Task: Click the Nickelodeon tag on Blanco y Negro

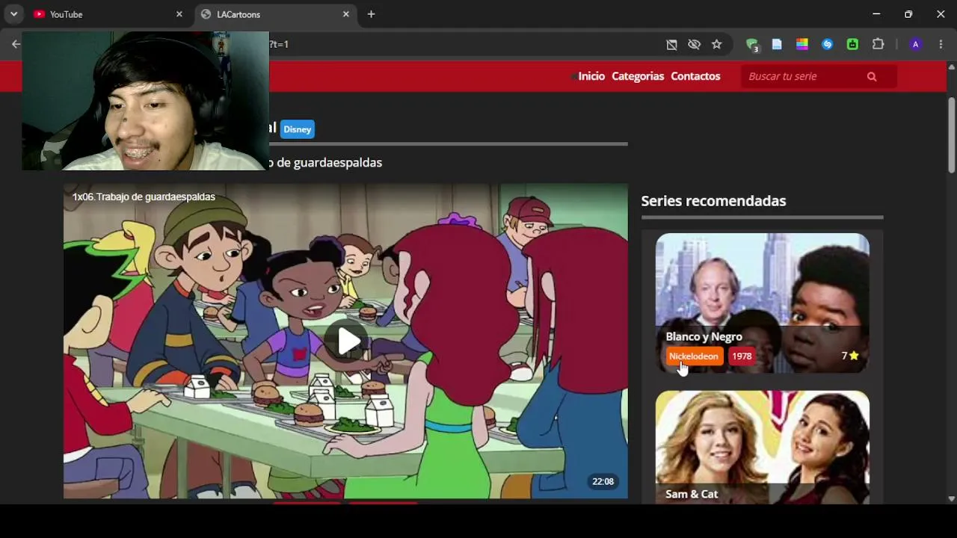Action: (693, 356)
